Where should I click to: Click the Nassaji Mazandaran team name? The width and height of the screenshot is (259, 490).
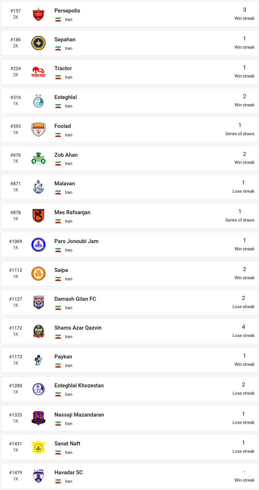(79, 415)
